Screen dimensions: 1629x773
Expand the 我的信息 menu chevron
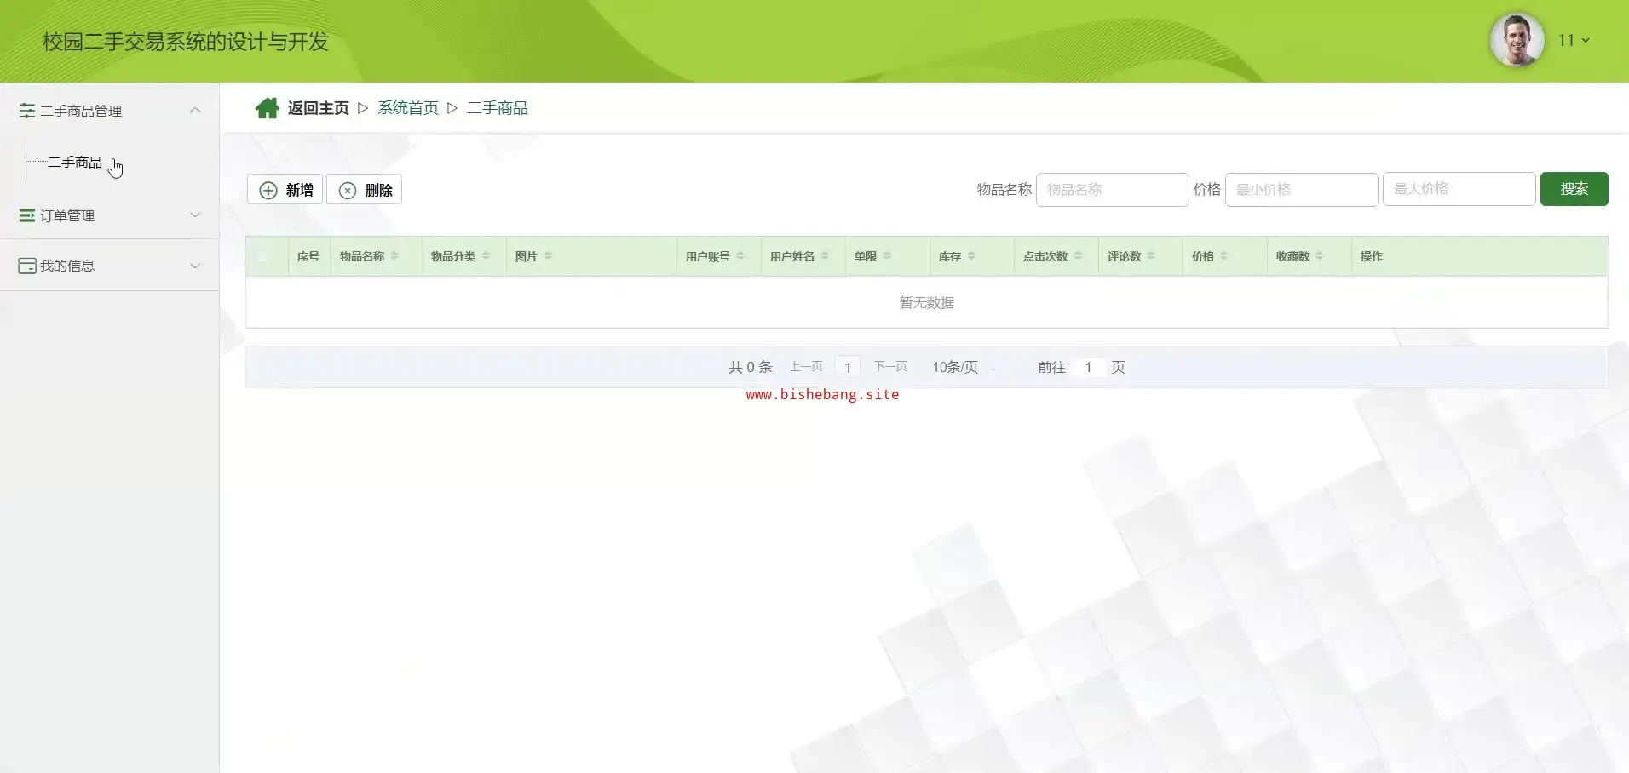click(195, 265)
